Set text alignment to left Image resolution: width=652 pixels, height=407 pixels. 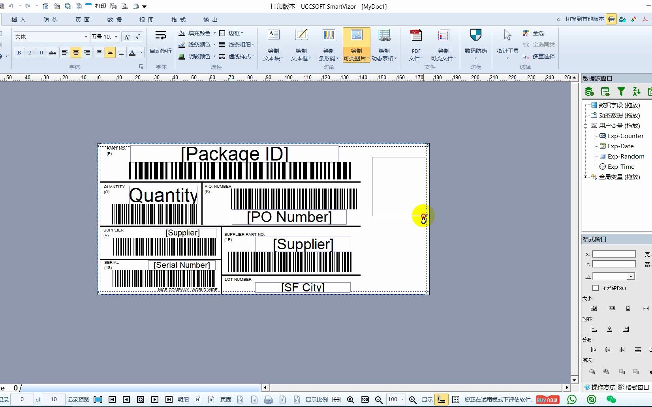[x=65, y=52]
